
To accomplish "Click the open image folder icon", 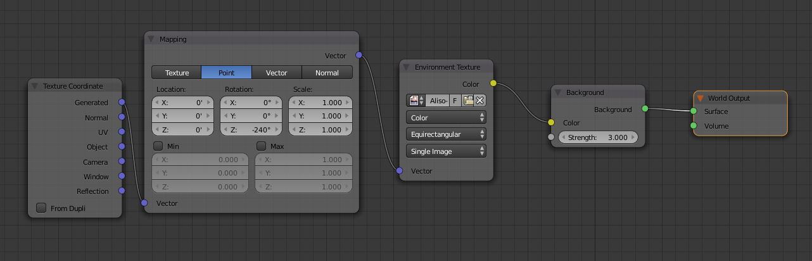I will (469, 101).
